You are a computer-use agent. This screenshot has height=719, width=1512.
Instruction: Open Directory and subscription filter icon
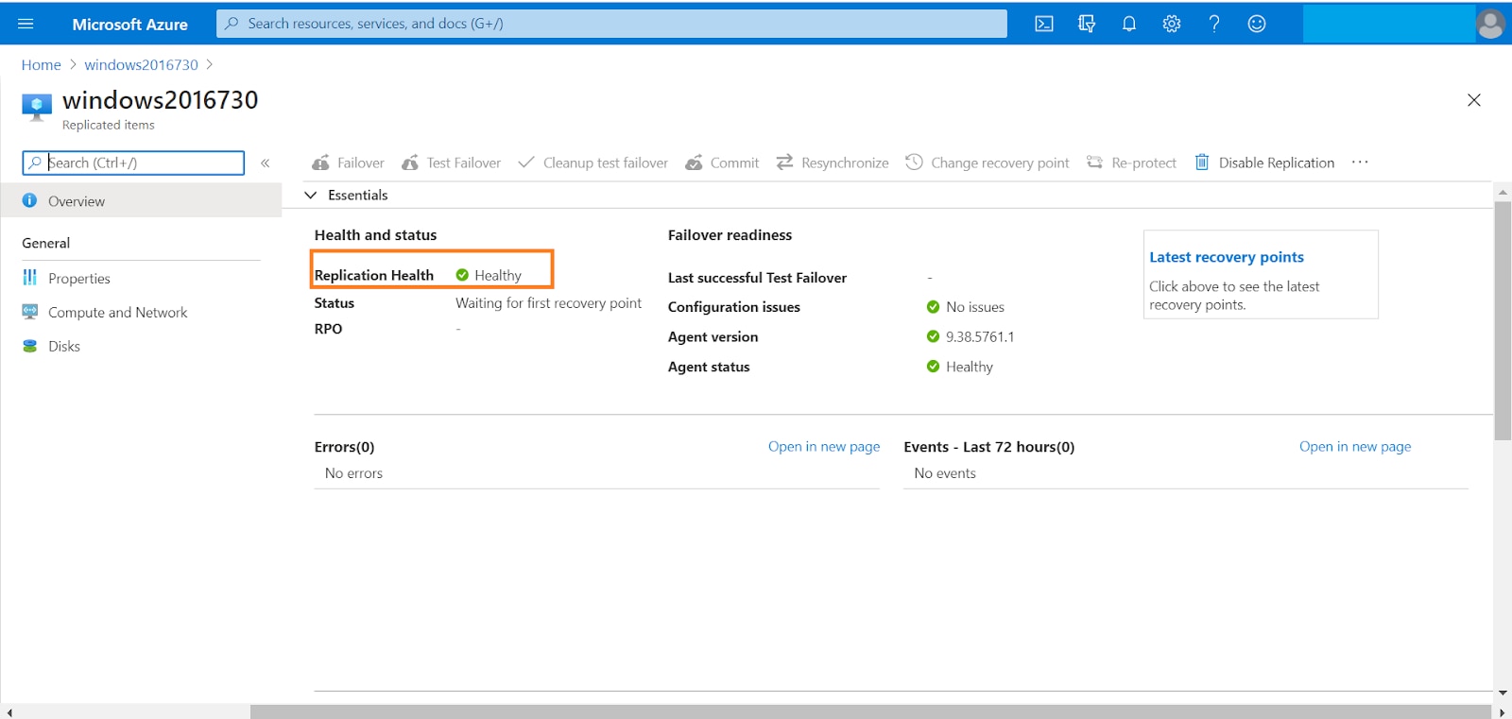pyautogui.click(x=1087, y=24)
